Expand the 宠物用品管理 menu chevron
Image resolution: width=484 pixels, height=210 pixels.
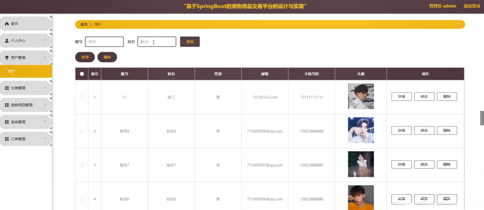pos(45,104)
